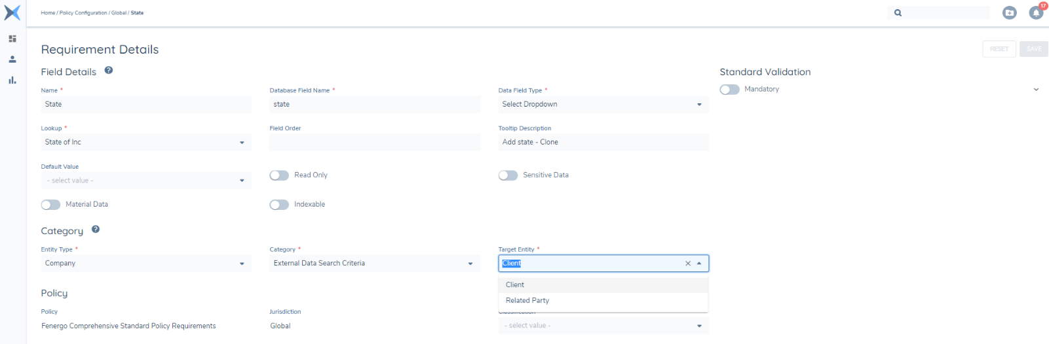
Task: Click the notification bell icon
Action: tap(1035, 12)
